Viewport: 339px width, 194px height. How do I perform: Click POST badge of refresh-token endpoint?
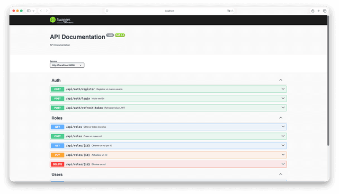[57, 108]
